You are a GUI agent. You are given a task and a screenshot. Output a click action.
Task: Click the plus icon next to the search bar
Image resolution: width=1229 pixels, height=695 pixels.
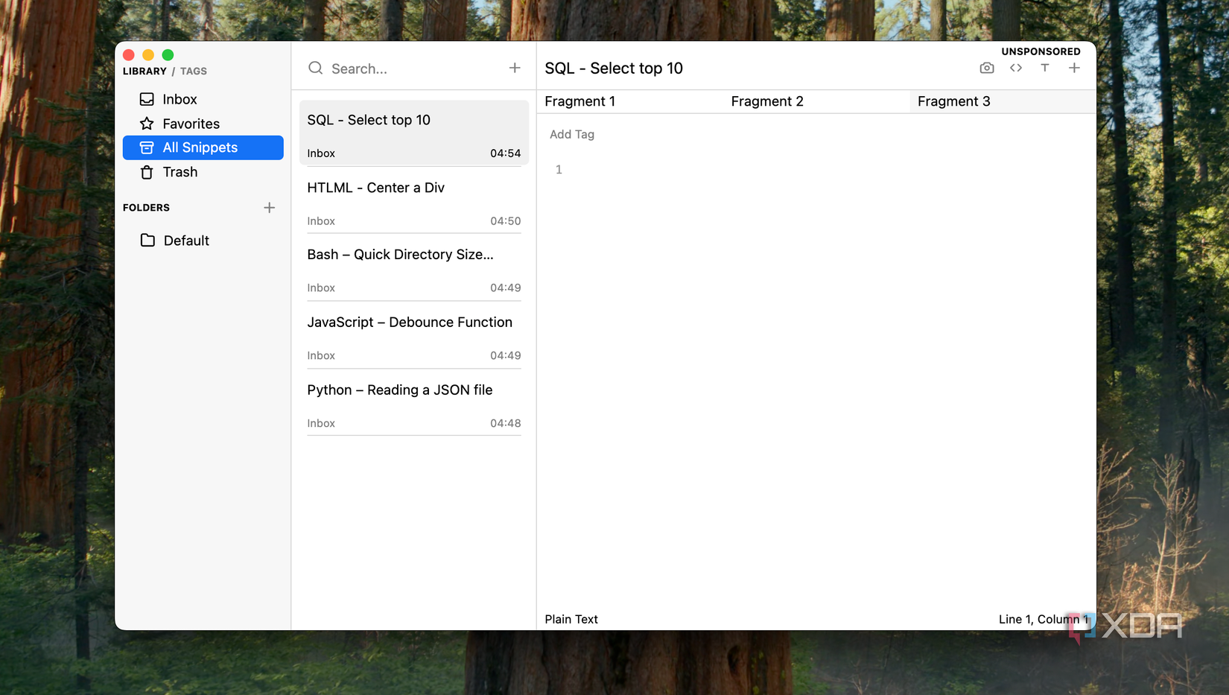pyautogui.click(x=515, y=67)
